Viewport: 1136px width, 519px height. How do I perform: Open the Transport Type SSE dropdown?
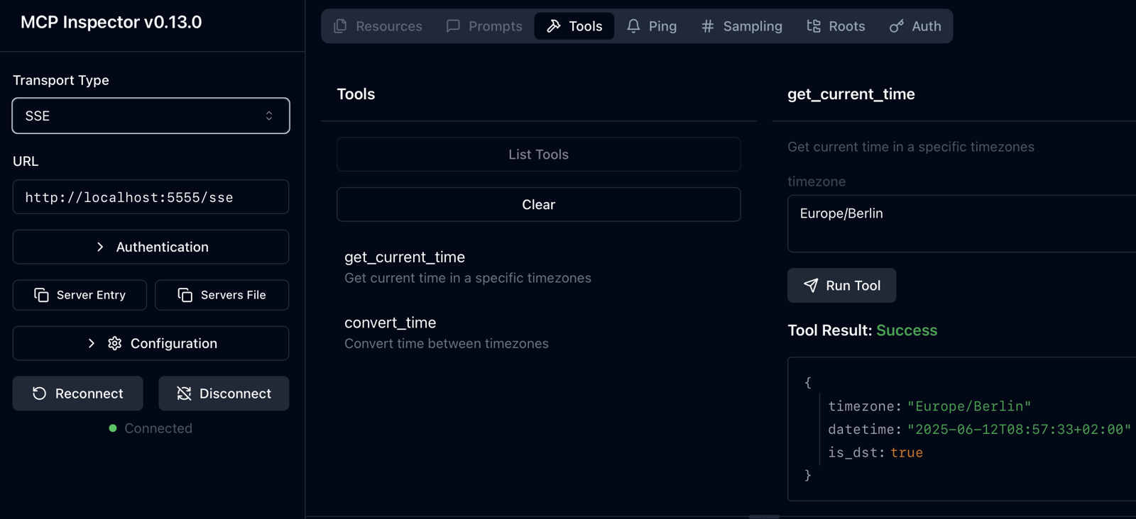click(151, 116)
